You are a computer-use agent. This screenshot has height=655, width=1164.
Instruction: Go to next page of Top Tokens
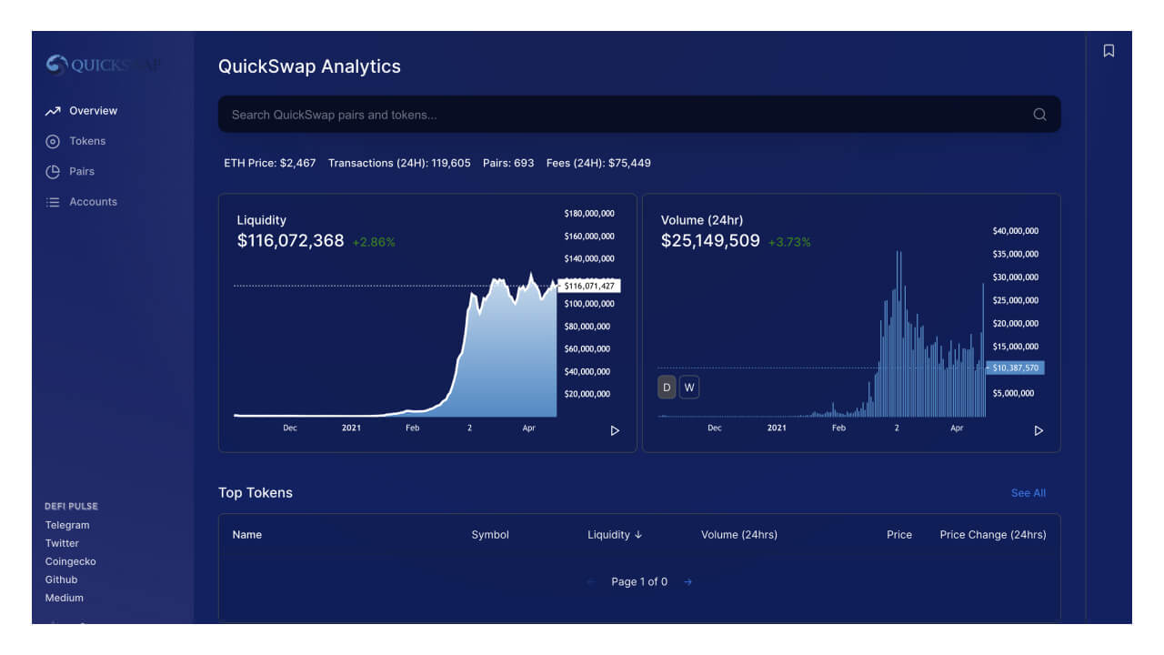tap(687, 582)
